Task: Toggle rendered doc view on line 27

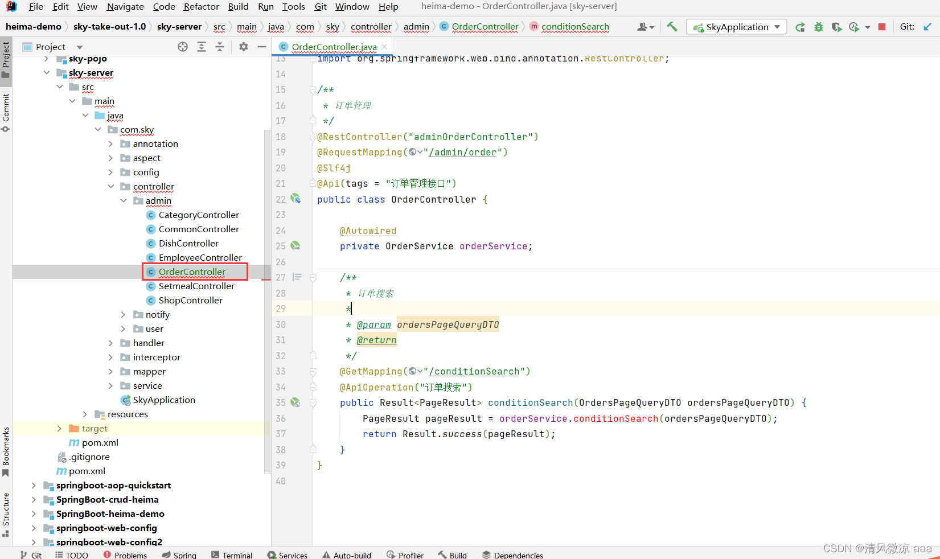Action: (297, 277)
